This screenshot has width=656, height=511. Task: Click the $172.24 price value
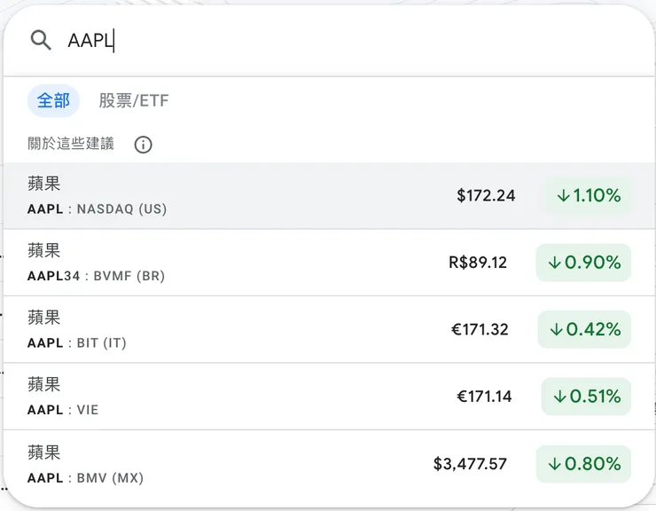click(486, 196)
